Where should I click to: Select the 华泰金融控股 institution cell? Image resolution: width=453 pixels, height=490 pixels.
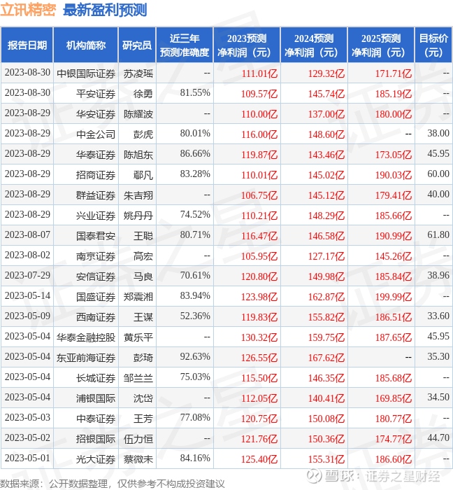86,338
